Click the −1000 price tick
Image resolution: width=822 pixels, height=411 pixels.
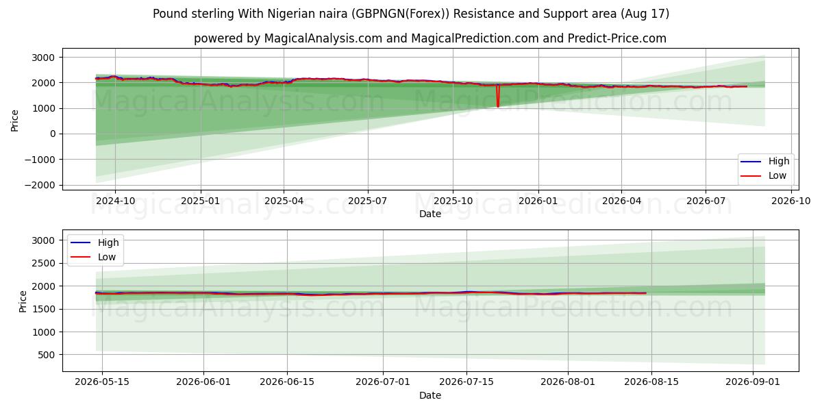(41, 160)
